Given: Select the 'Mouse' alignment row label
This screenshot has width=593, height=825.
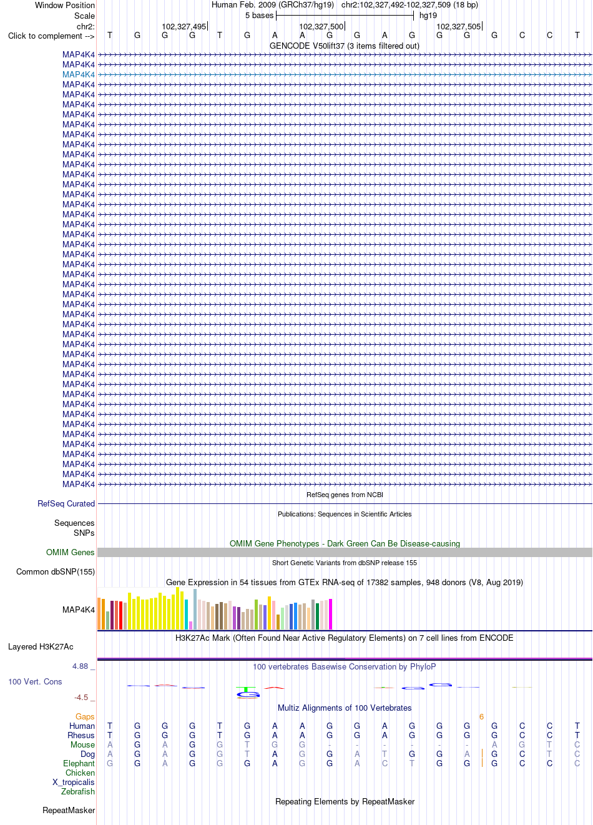Looking at the screenshot, I should 82,744.
